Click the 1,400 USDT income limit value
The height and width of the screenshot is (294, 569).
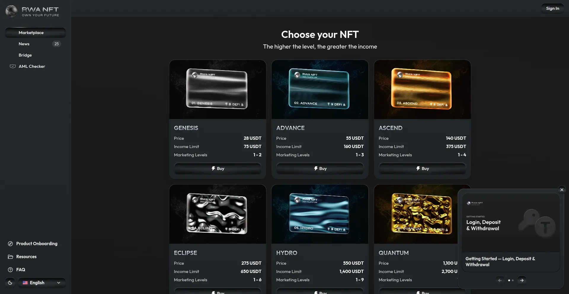pyautogui.click(x=351, y=271)
